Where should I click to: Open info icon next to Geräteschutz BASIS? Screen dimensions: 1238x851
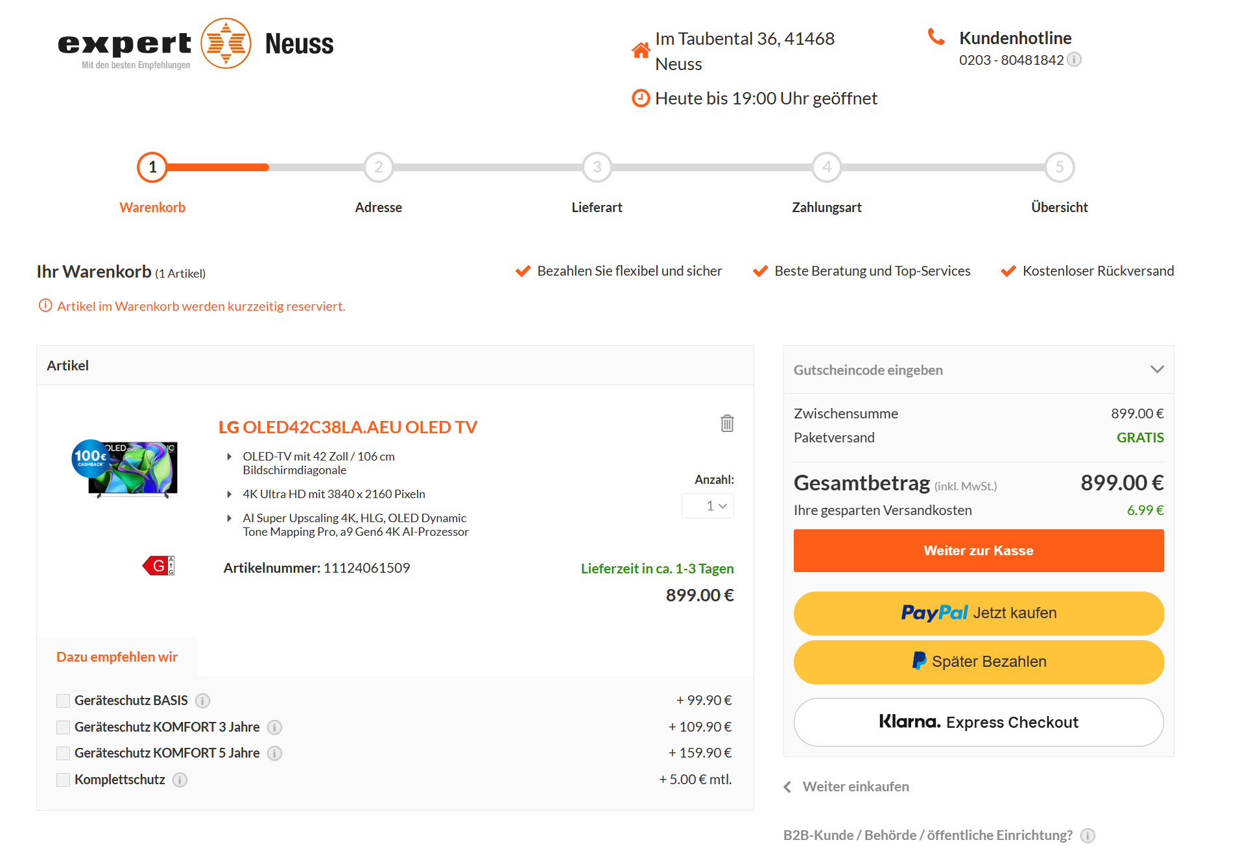(202, 701)
